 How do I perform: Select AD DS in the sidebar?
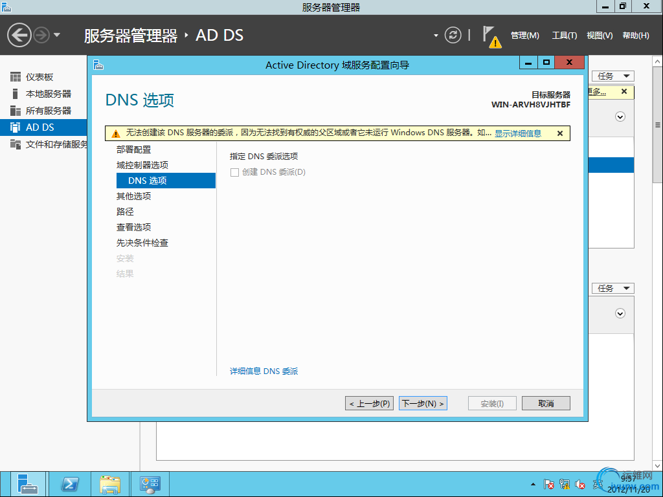(x=43, y=127)
